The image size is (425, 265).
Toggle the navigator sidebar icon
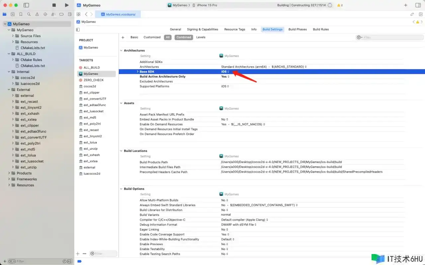pyautogui.click(x=27, y=5)
